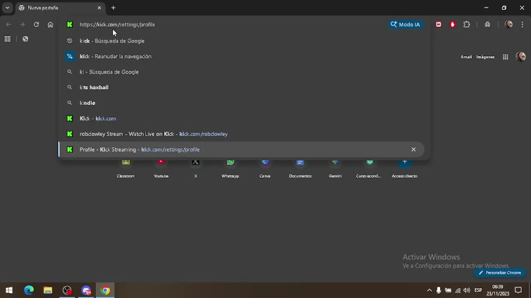Open 'Profile - Kick Streaming' suggestion

click(241, 149)
